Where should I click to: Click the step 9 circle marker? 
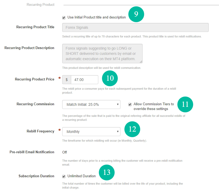coord(136,14)
